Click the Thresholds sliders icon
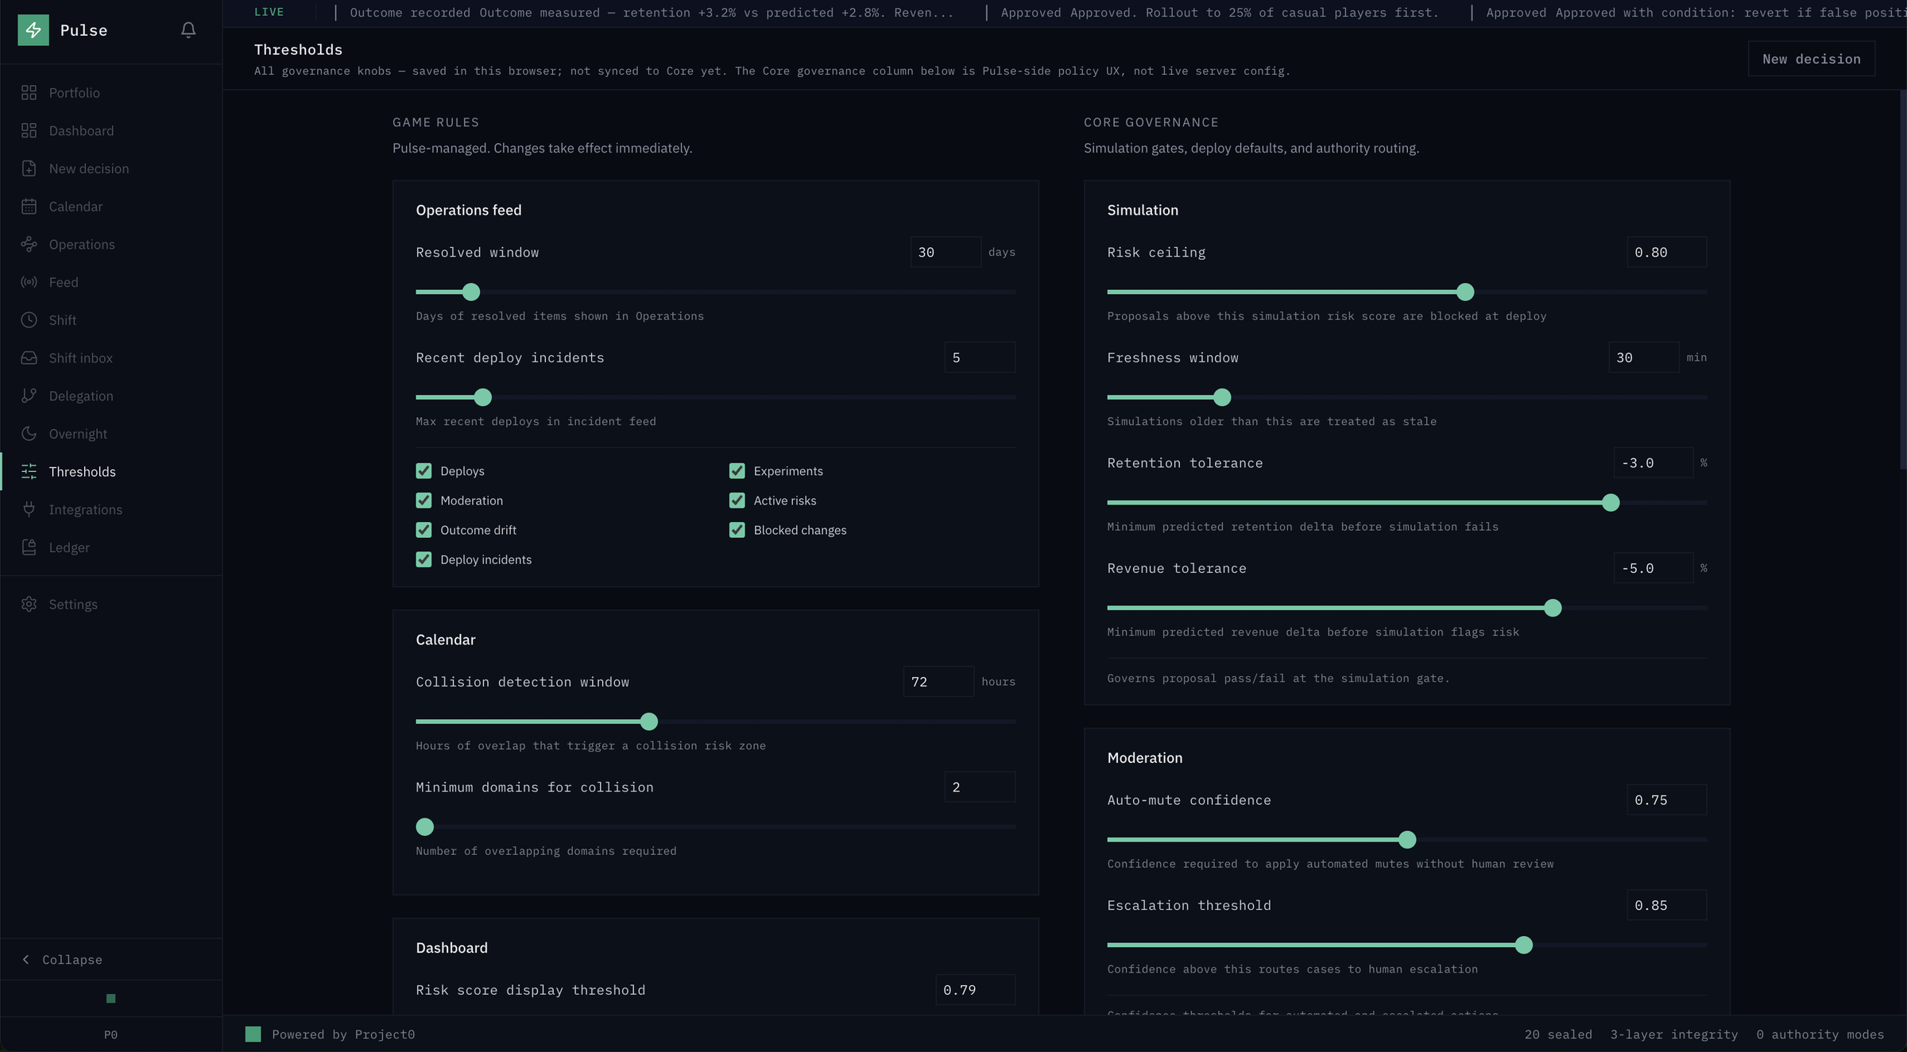 click(29, 472)
